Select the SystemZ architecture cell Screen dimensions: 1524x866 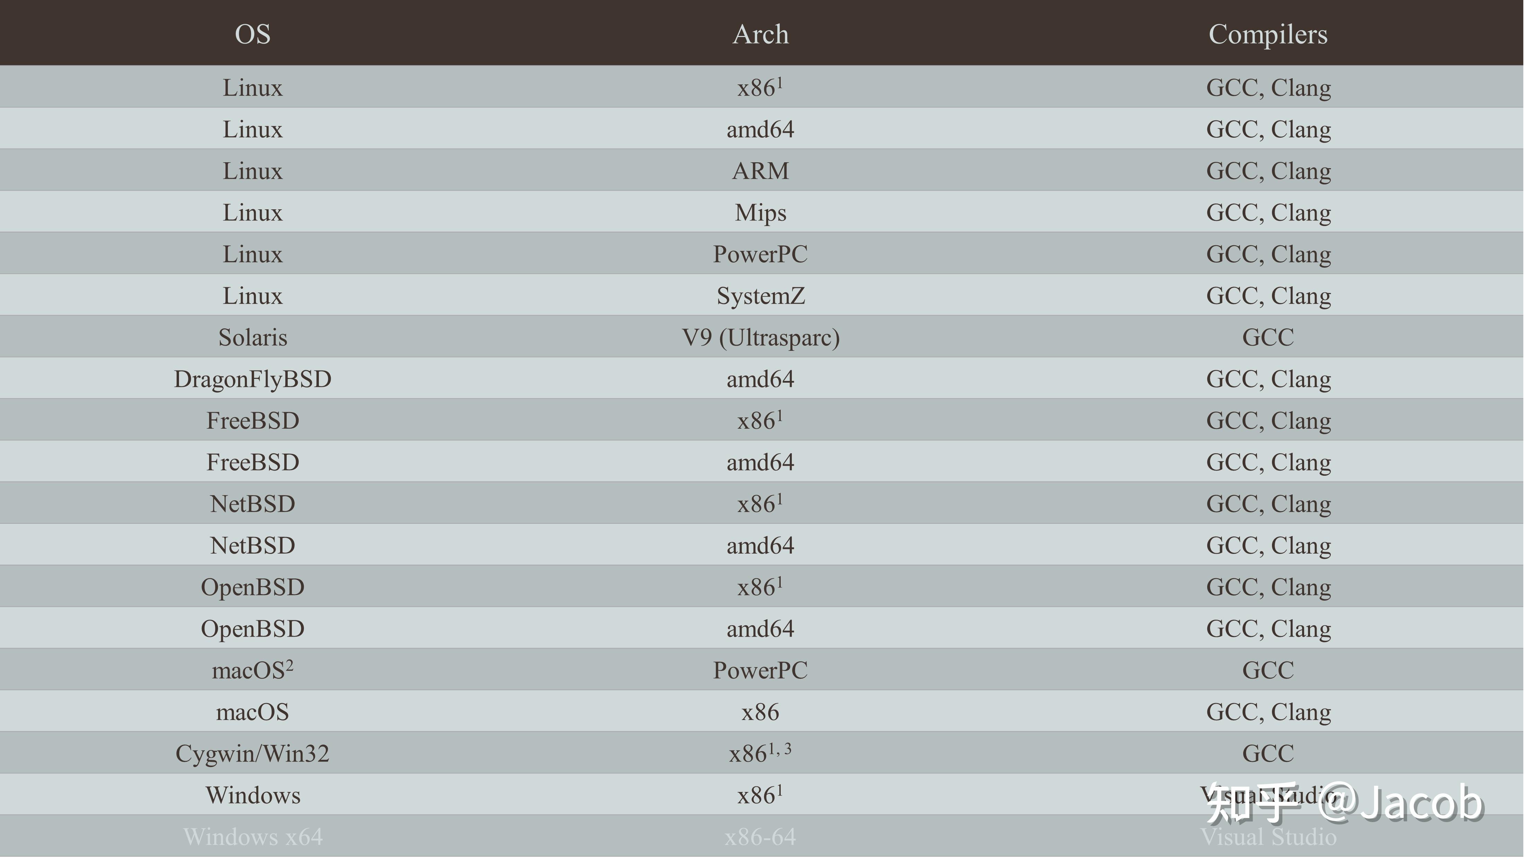760,295
